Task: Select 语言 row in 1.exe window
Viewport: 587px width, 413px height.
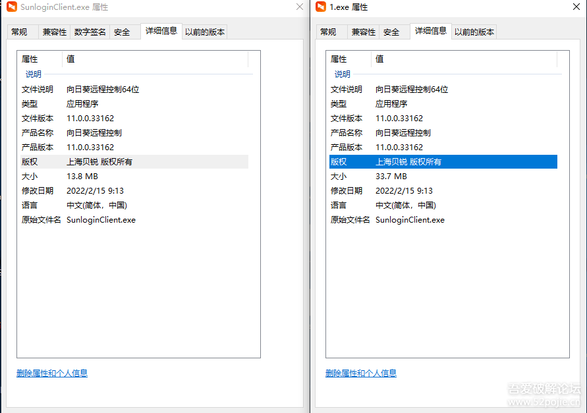Action: [x=443, y=206]
